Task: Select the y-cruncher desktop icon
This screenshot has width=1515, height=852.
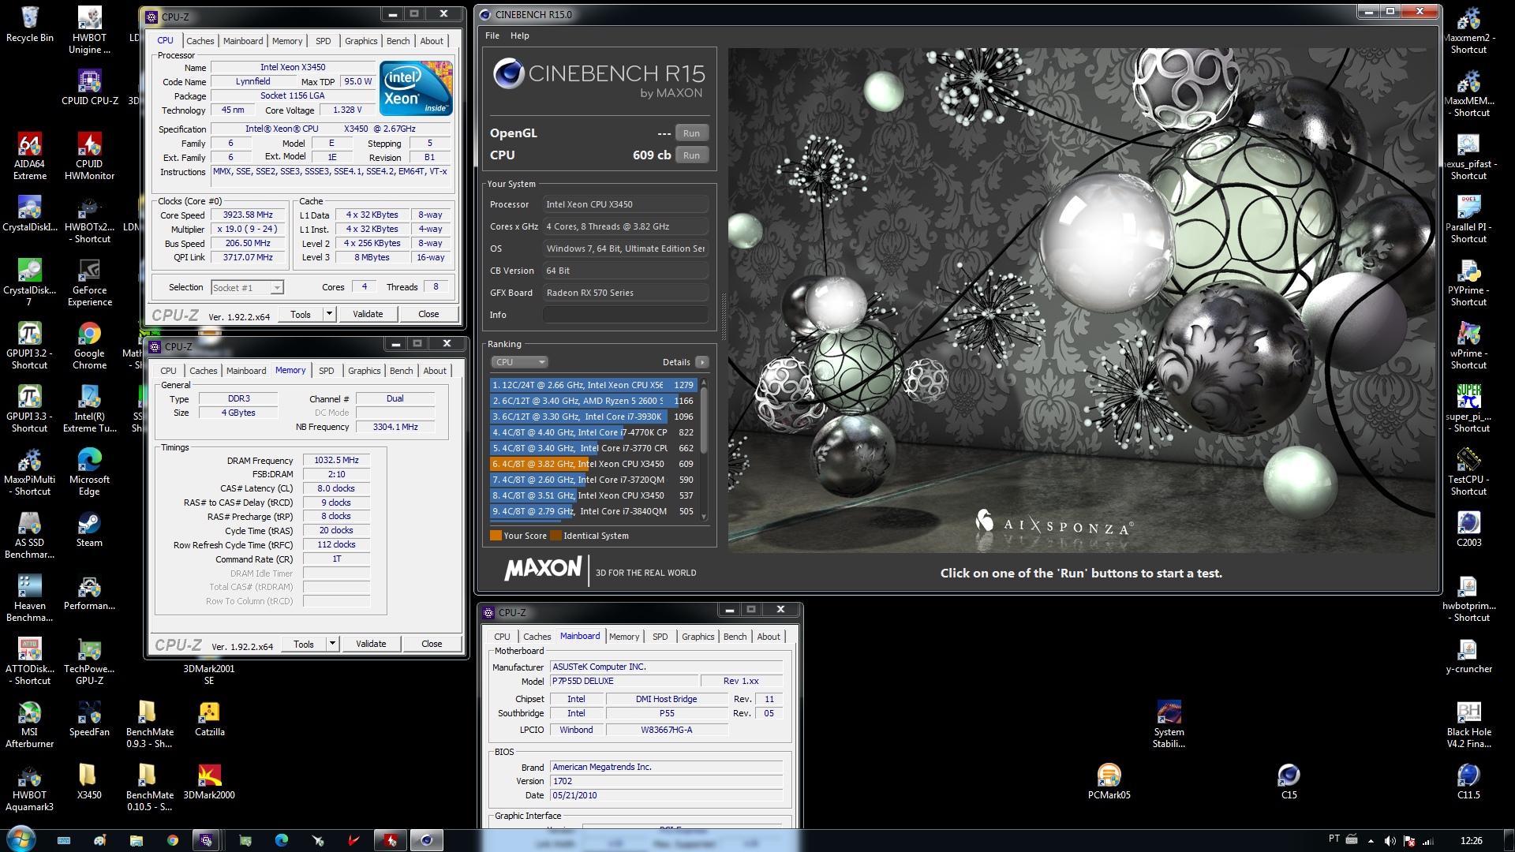Action: 1468,656
